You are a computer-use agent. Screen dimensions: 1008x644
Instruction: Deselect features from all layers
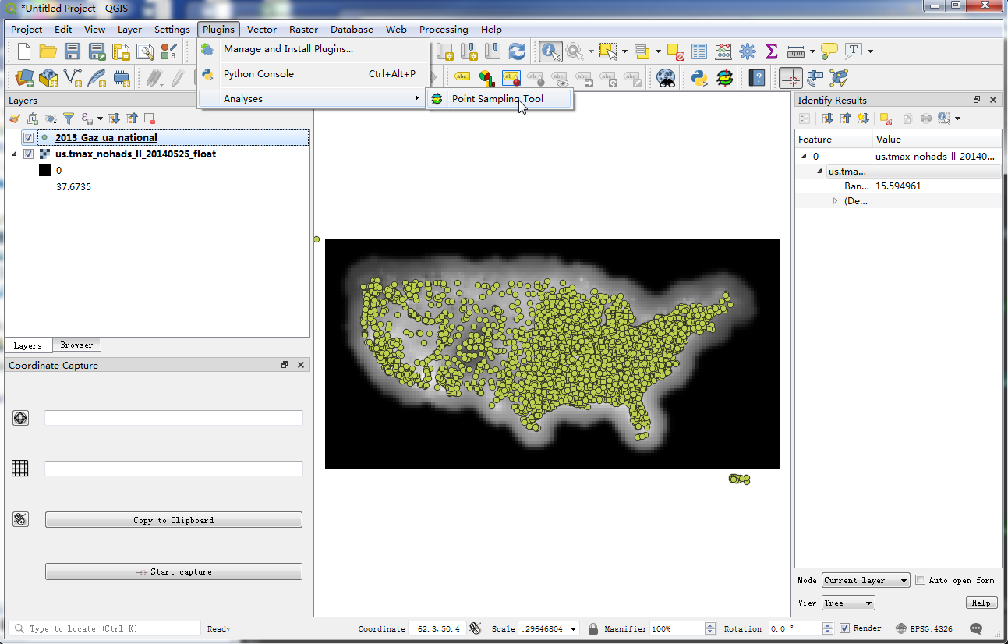click(x=675, y=51)
